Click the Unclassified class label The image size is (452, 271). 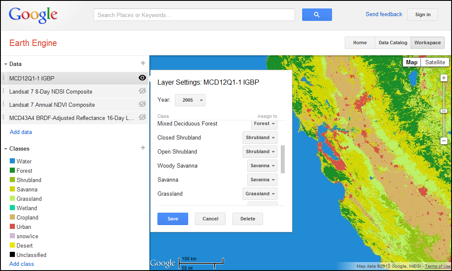pyautogui.click(x=31, y=255)
